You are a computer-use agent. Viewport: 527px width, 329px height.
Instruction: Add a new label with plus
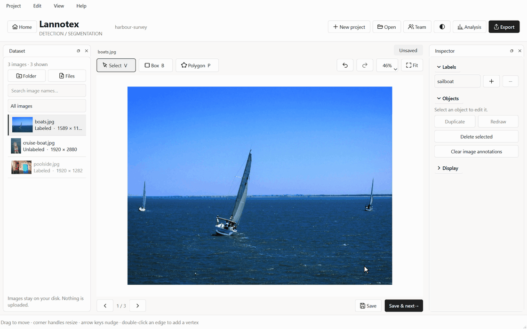[x=491, y=81]
